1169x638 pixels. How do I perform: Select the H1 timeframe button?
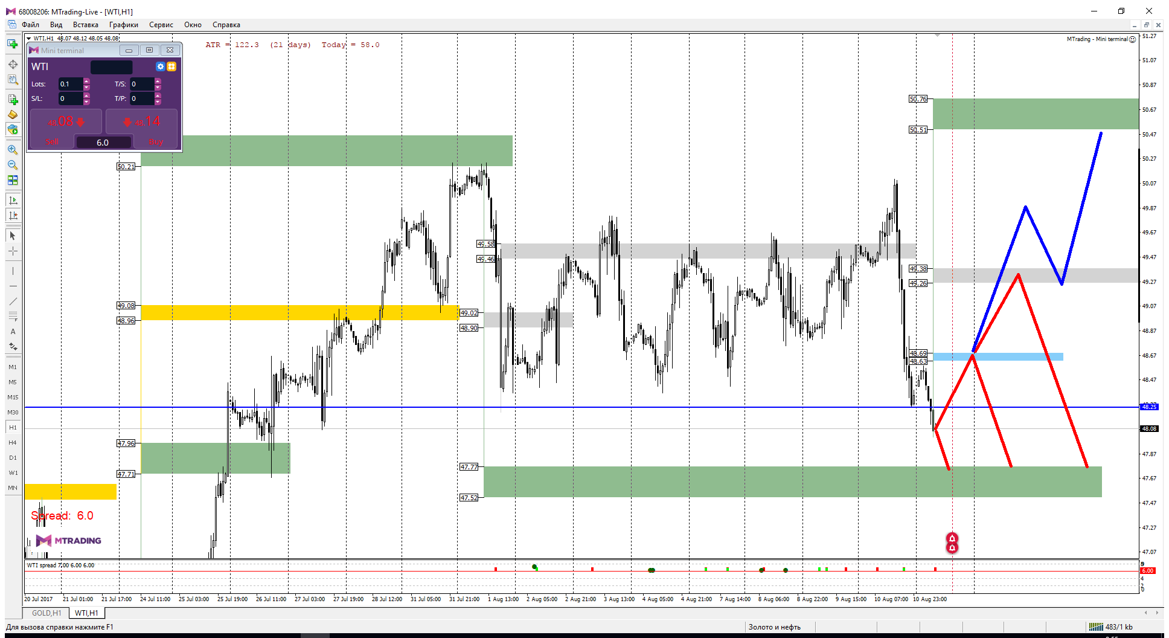pos(13,428)
